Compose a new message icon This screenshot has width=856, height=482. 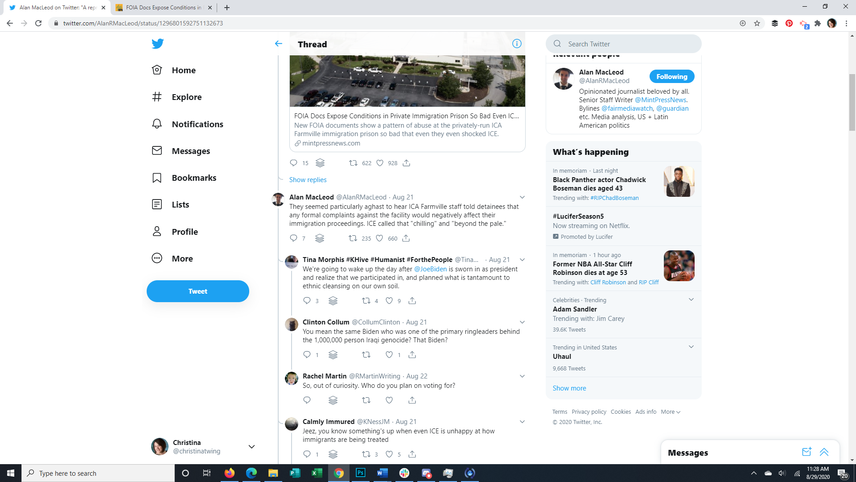(807, 452)
